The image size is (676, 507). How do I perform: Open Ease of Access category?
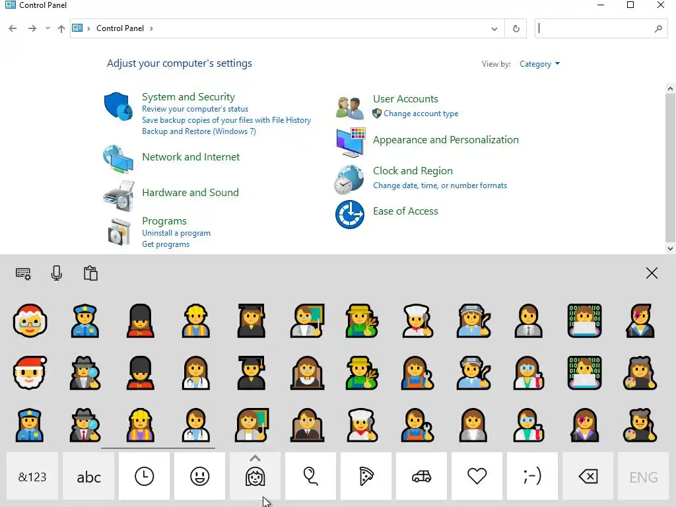405,211
